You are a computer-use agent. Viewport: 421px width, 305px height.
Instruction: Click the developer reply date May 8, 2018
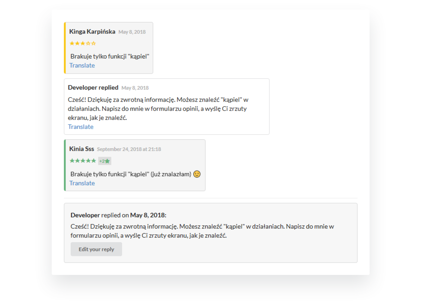point(135,88)
